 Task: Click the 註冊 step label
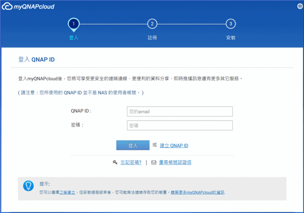[152, 38]
